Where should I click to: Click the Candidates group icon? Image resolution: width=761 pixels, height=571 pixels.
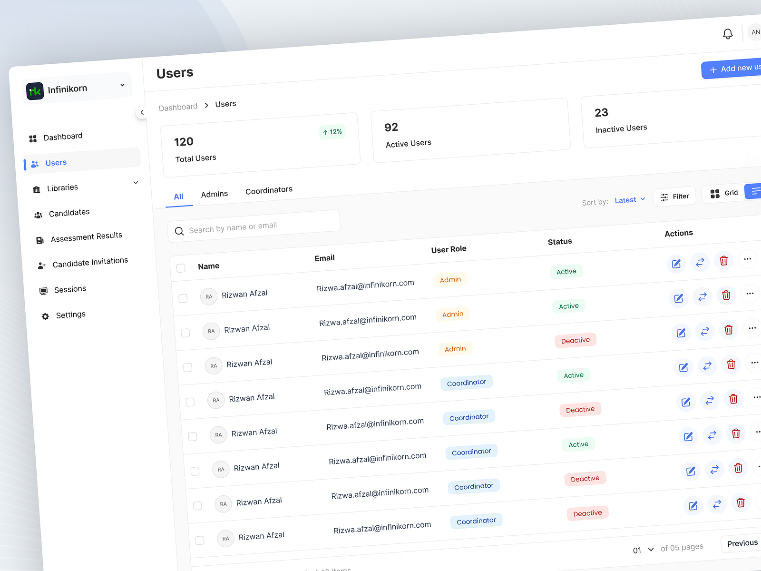pyautogui.click(x=38, y=215)
